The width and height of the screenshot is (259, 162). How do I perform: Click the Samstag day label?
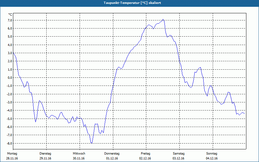tap(179, 154)
